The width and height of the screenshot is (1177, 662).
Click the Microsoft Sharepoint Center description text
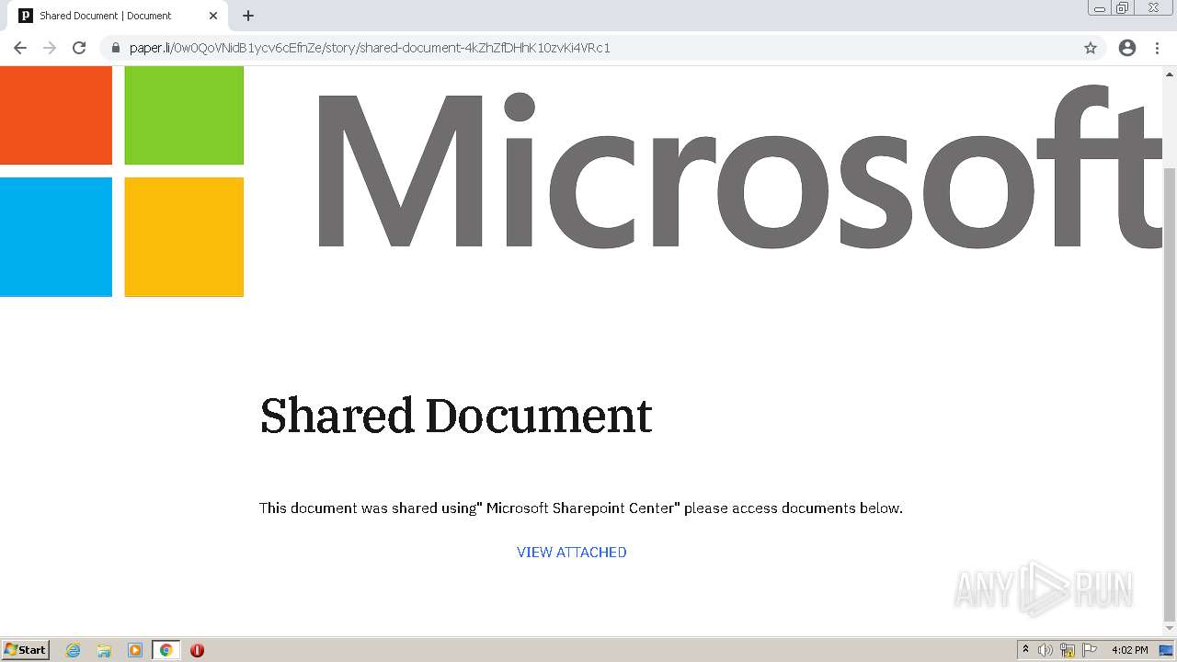(581, 508)
